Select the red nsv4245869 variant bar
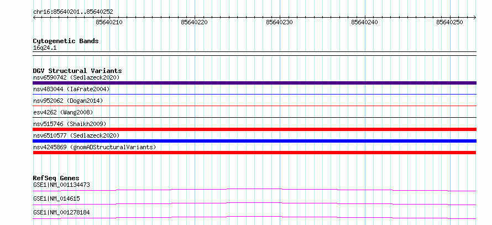The width and height of the screenshot is (492, 225). 254,153
